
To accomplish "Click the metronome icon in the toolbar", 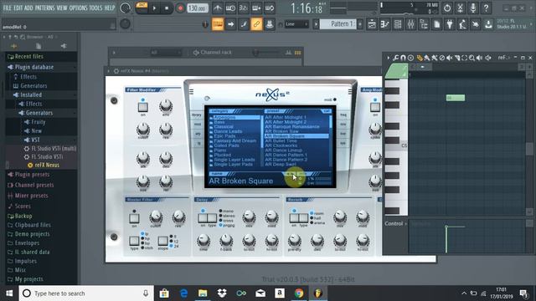I will pos(218,8).
